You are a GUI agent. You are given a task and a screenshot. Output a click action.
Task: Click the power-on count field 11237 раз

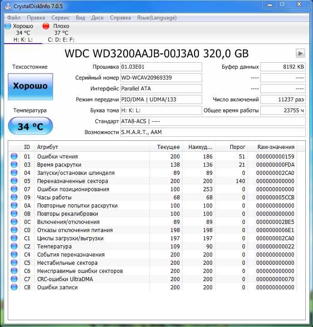coord(283,99)
